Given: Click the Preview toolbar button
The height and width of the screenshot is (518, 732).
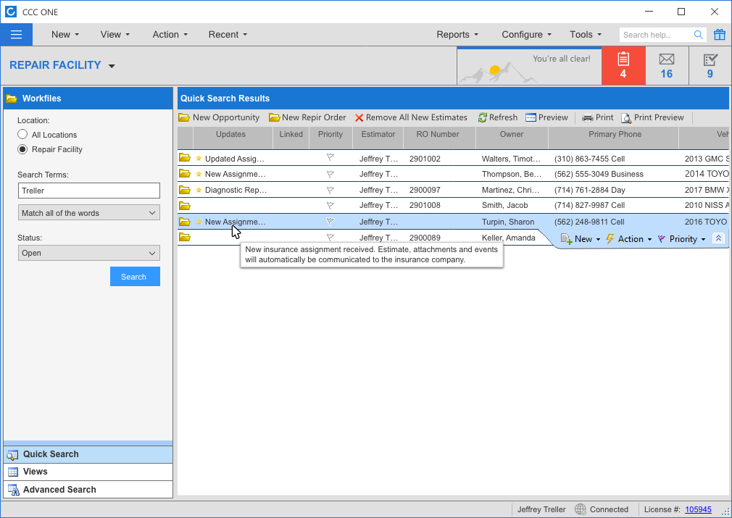Looking at the screenshot, I should (x=546, y=117).
